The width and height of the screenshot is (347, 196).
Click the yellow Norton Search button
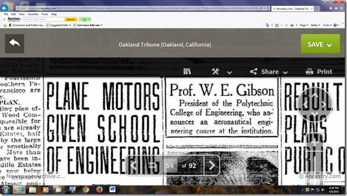pyautogui.click(x=71, y=19)
